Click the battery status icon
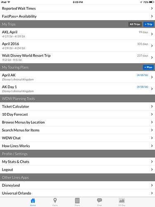 pyautogui.click(x=151, y=2)
